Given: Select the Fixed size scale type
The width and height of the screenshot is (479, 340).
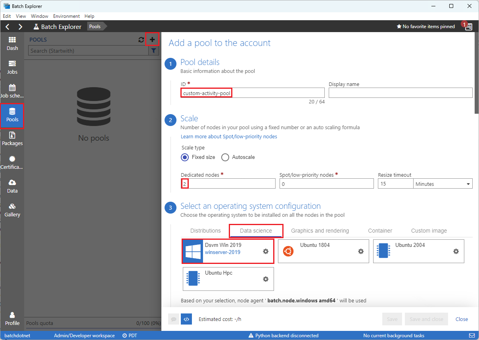Looking at the screenshot, I should [x=184, y=157].
